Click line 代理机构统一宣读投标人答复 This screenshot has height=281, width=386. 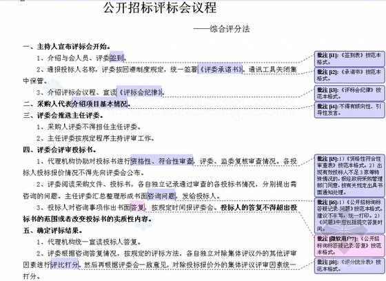pos(89,242)
